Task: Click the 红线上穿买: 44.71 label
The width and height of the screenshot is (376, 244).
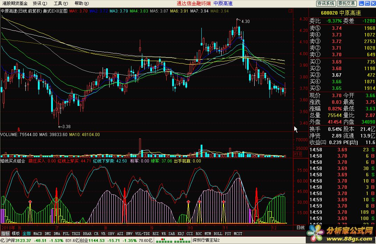Action: [74, 161]
